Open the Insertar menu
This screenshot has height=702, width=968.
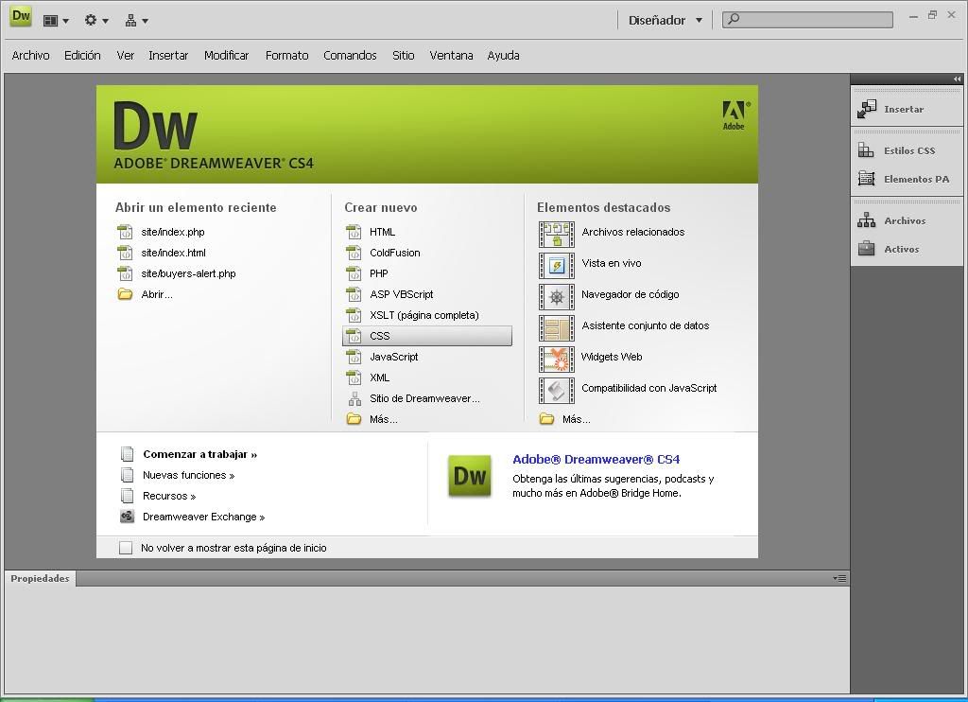coord(168,56)
